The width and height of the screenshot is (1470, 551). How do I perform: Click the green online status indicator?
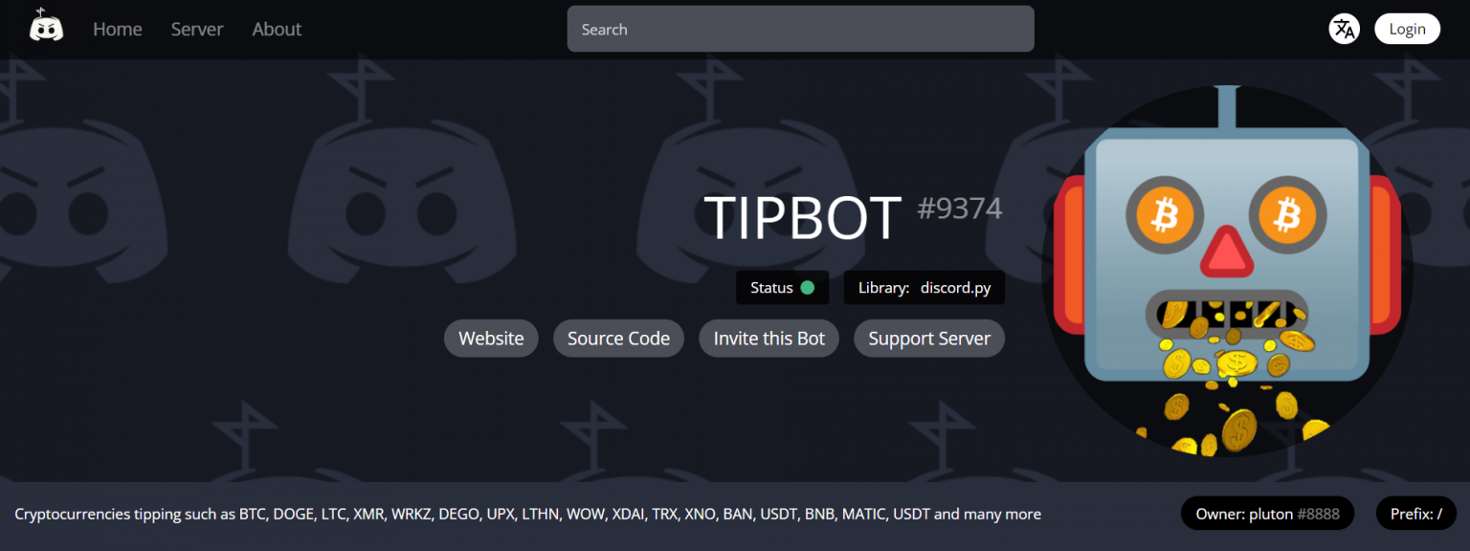[x=810, y=287]
